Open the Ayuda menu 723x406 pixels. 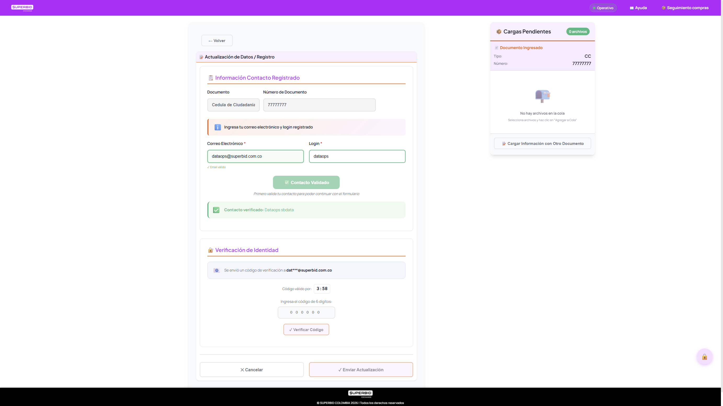(638, 8)
